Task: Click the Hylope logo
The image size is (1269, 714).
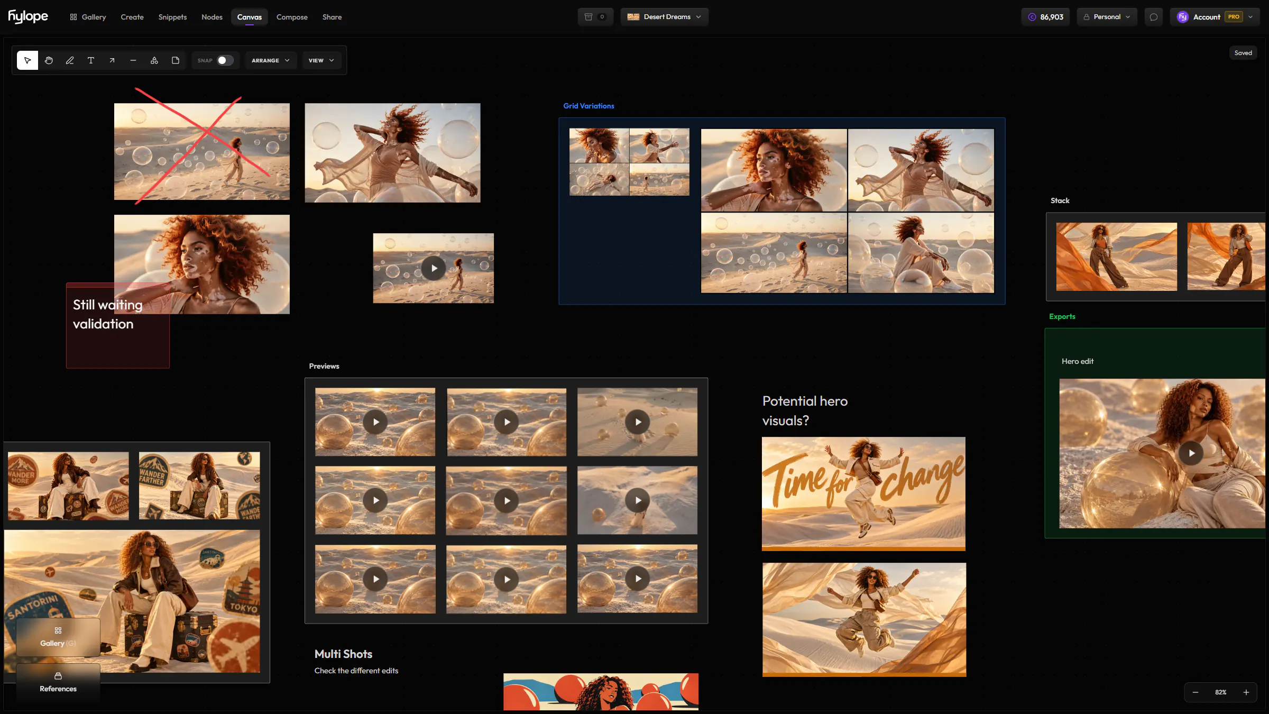Action: coord(28,17)
